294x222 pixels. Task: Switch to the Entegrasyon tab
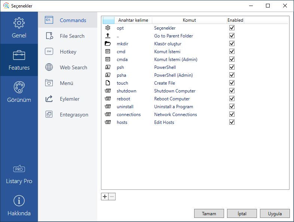(68, 115)
